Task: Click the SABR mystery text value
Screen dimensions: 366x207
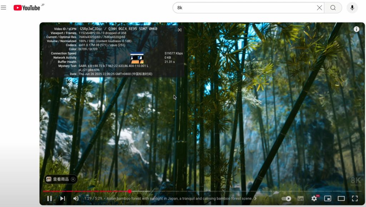Action: (113, 68)
